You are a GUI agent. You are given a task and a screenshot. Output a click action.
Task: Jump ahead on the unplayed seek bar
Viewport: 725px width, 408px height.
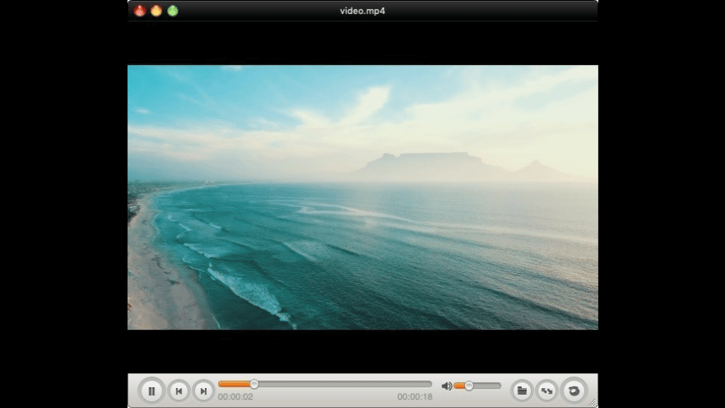(344, 384)
